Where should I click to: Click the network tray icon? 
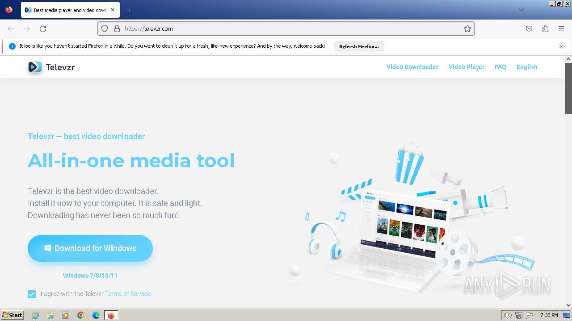click(x=519, y=315)
